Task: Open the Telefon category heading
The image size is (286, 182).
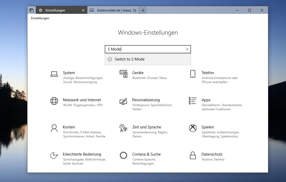Action: [208, 73]
